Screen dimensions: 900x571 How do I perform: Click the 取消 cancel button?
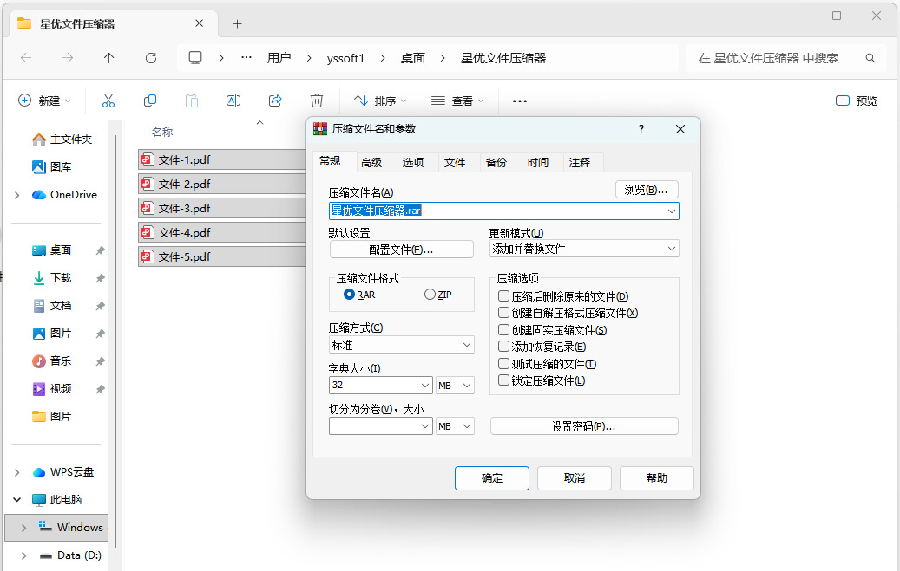(x=574, y=478)
